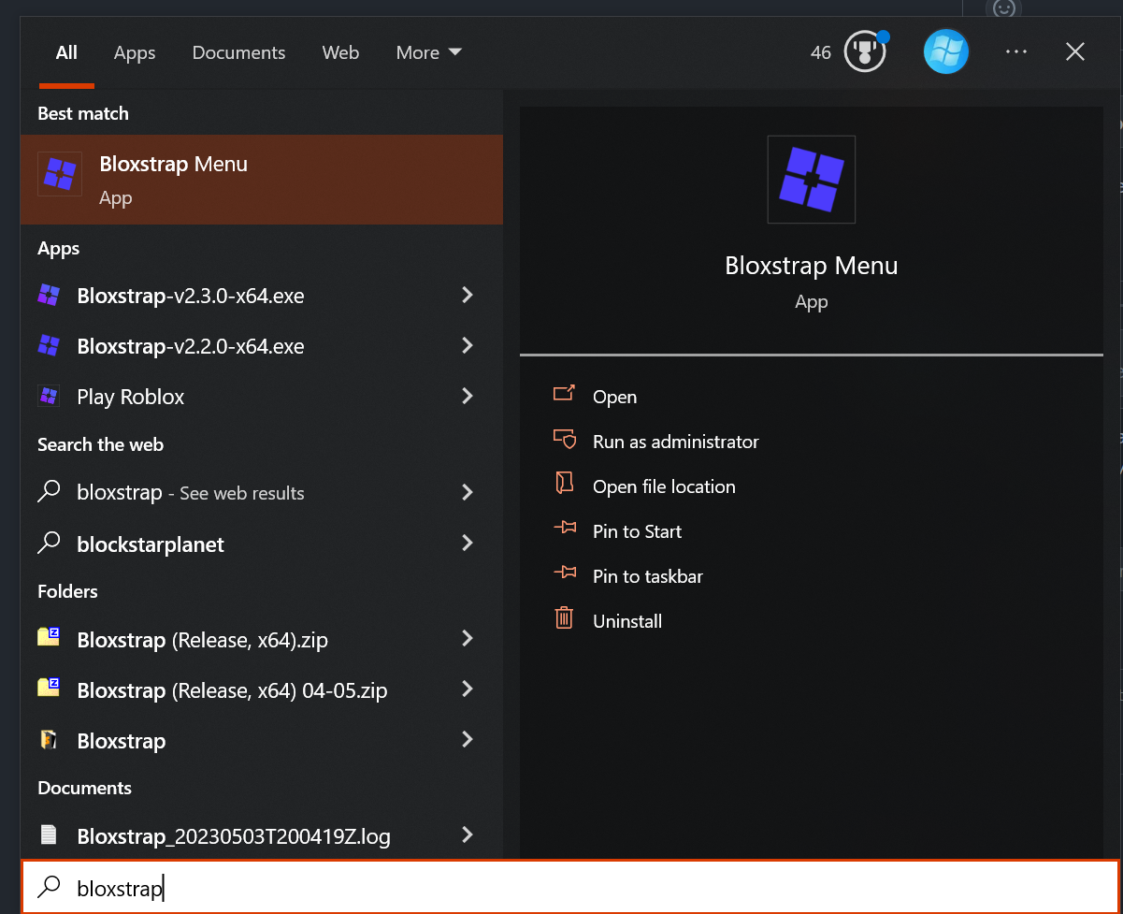Switch to the Apps tab
The height and width of the screenshot is (914, 1123).
pyautogui.click(x=134, y=52)
